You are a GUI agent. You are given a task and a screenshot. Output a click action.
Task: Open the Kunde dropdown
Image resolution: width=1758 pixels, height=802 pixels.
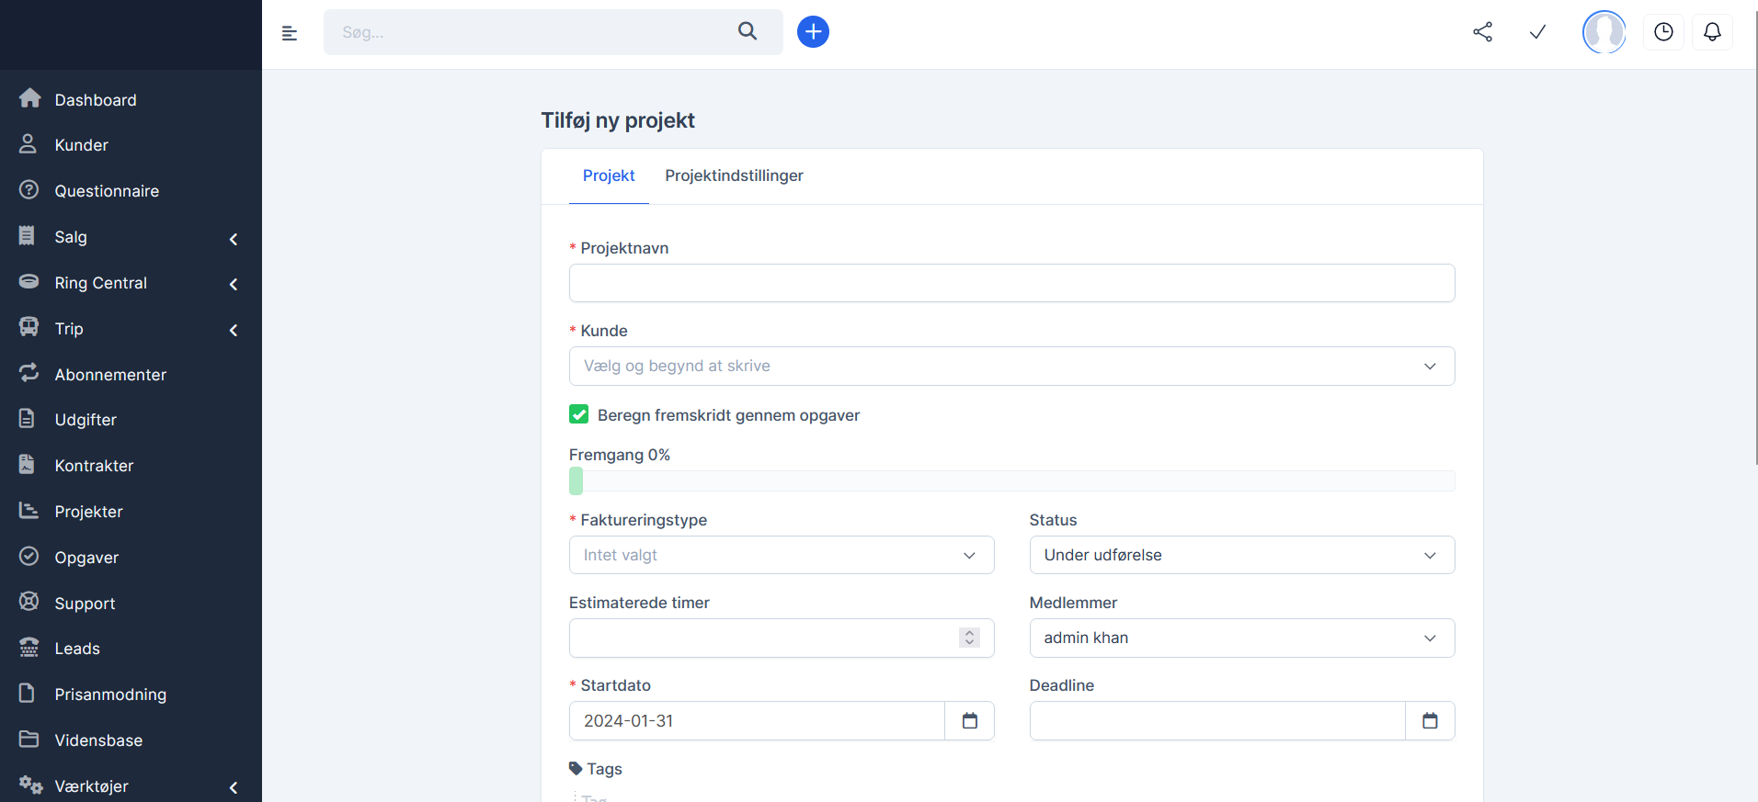[x=1011, y=366]
